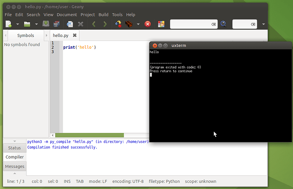Close the uxterm terminal window
293x189 pixels.
(155, 45)
